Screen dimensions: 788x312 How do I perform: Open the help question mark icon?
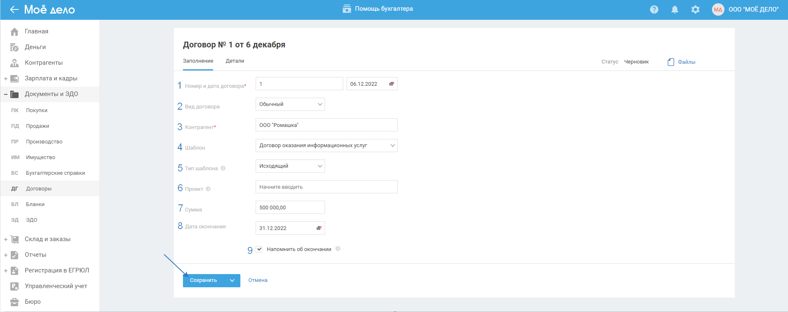coord(654,9)
